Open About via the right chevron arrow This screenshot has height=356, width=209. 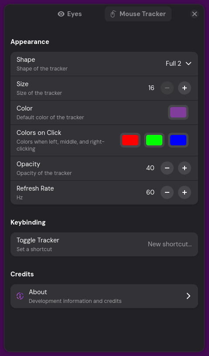pyautogui.click(x=188, y=296)
